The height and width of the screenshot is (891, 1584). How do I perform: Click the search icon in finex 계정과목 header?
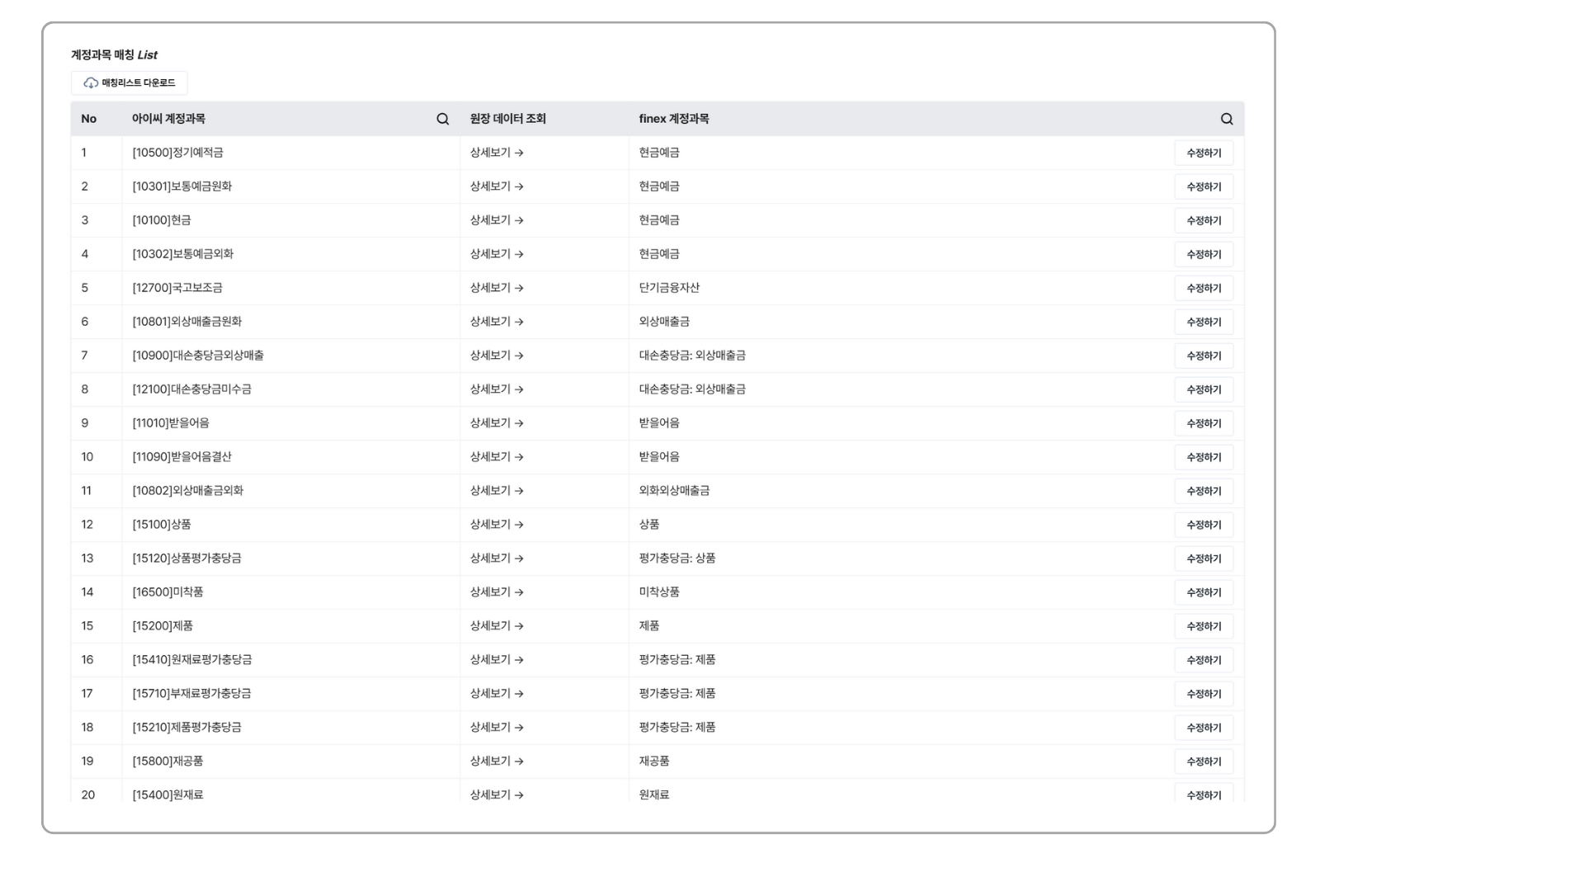pos(1227,119)
